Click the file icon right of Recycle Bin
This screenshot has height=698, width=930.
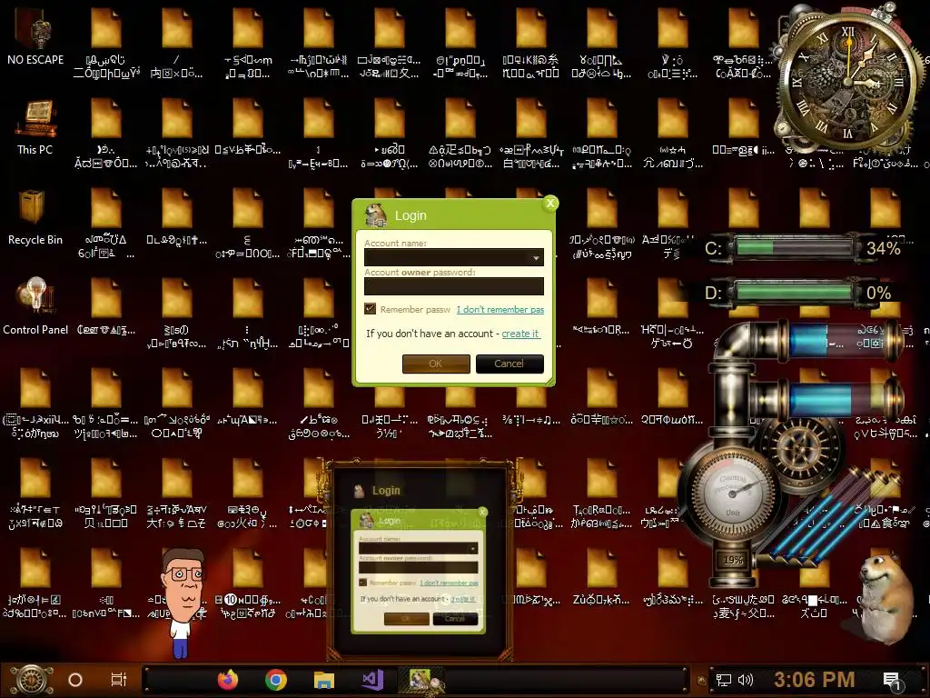[106, 209]
